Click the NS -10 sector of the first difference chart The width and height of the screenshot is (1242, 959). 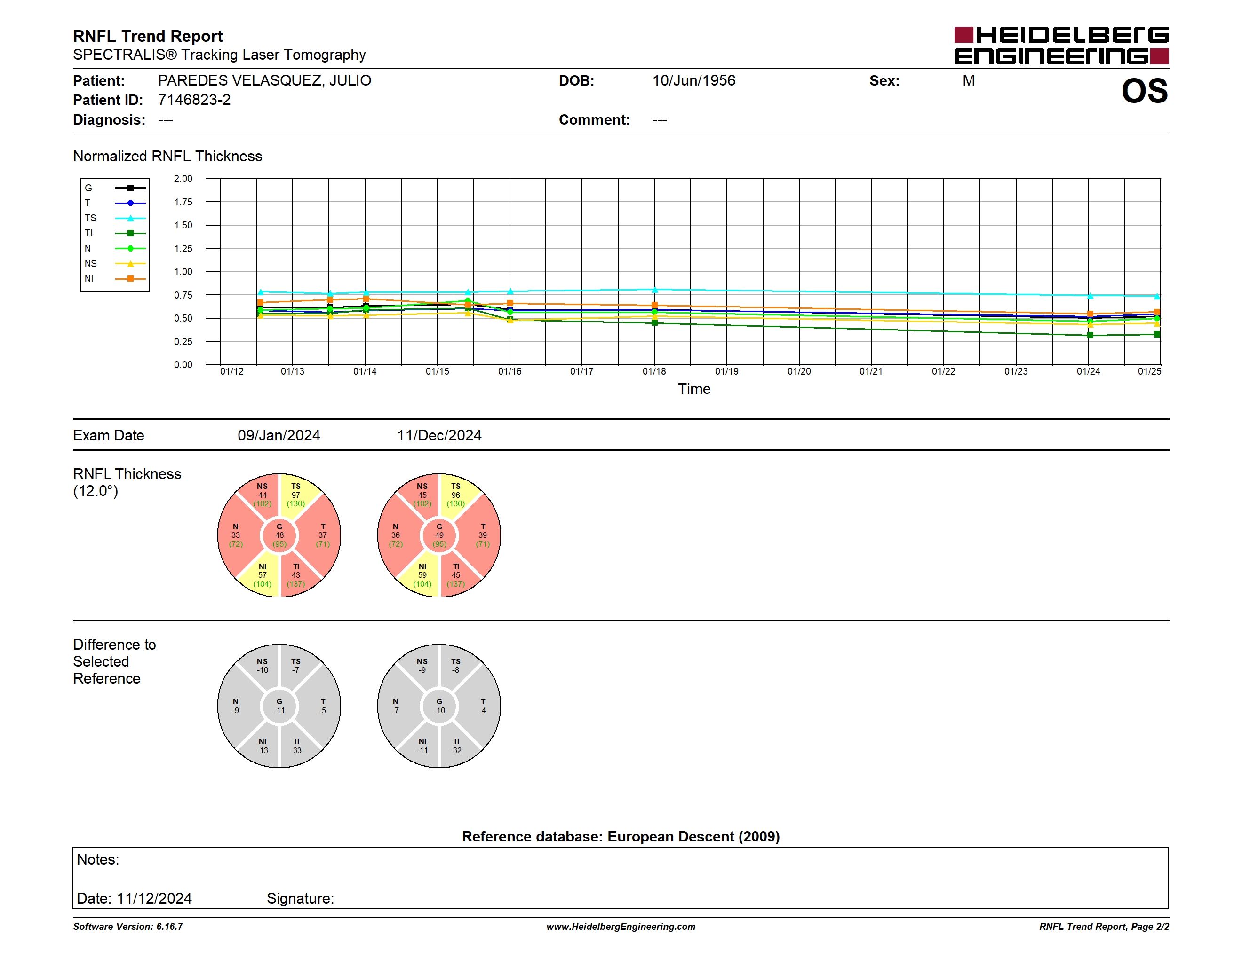pos(262,666)
